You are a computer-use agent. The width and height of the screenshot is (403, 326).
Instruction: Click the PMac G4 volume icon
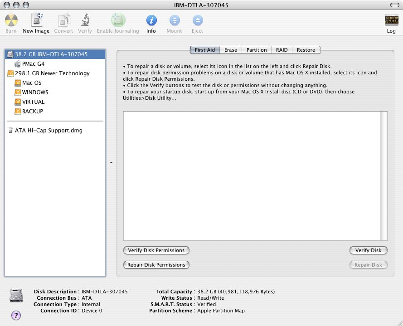(18, 64)
